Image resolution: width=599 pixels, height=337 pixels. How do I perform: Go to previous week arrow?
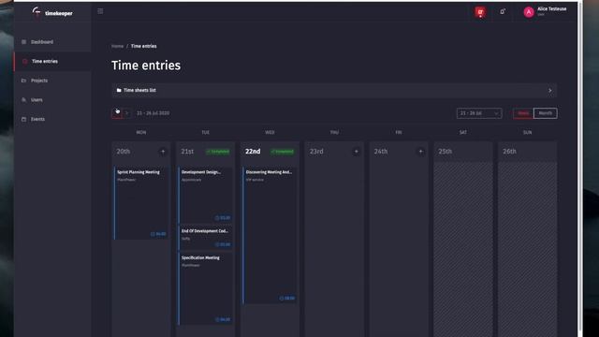click(x=117, y=113)
